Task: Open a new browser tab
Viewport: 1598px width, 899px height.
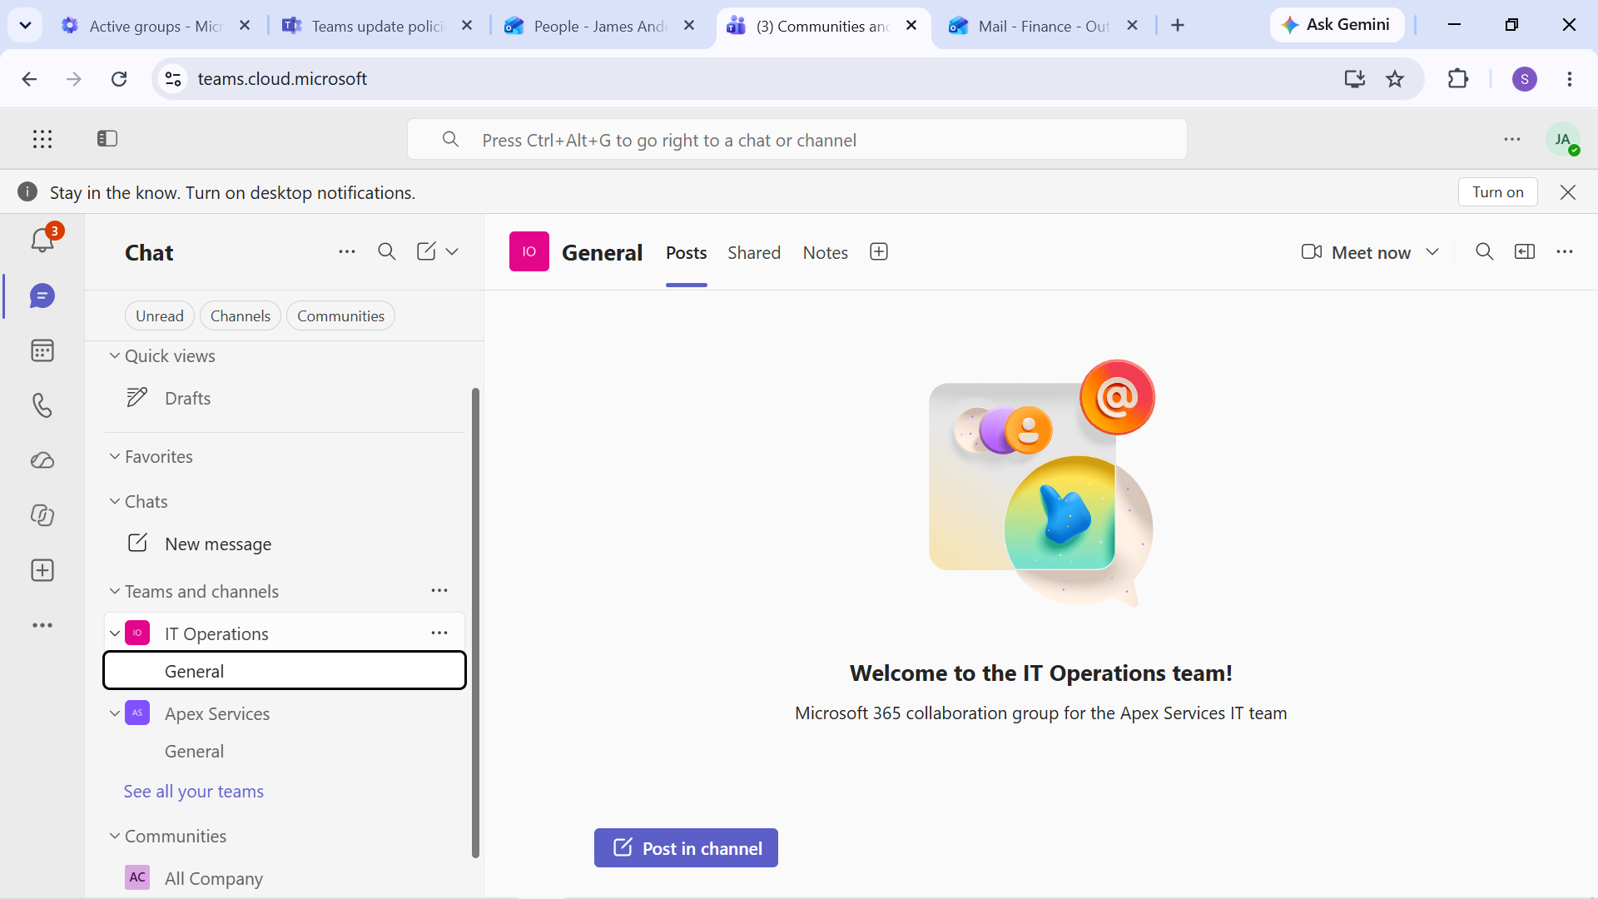Action: pos(1178,25)
